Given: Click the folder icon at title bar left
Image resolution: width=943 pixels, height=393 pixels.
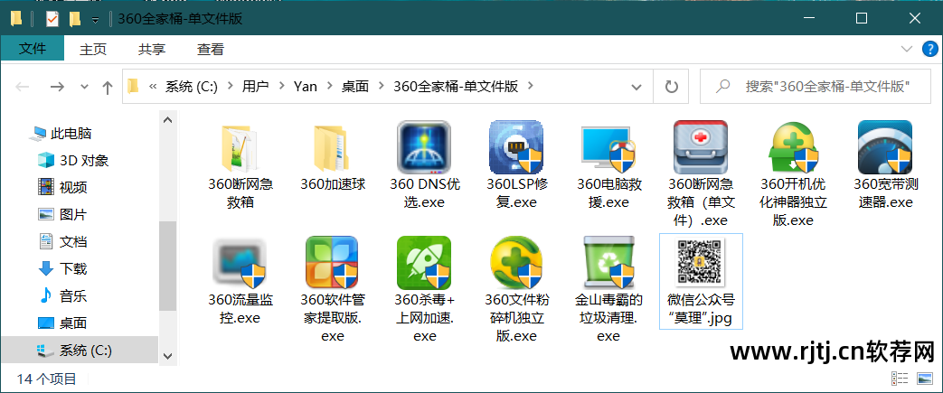Looking at the screenshot, I should click(x=17, y=19).
